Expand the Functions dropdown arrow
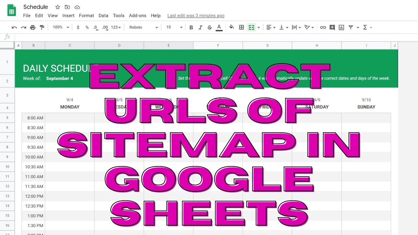The image size is (418, 235). [x=371, y=27]
